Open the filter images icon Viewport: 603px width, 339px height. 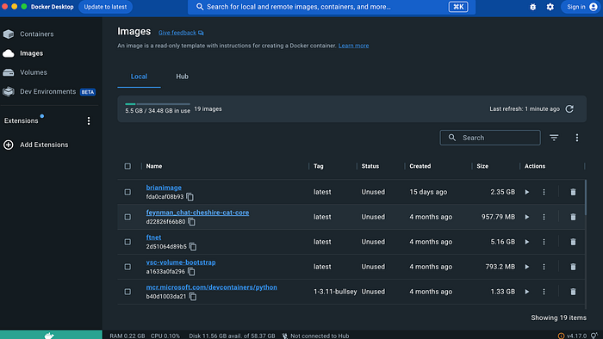point(554,138)
